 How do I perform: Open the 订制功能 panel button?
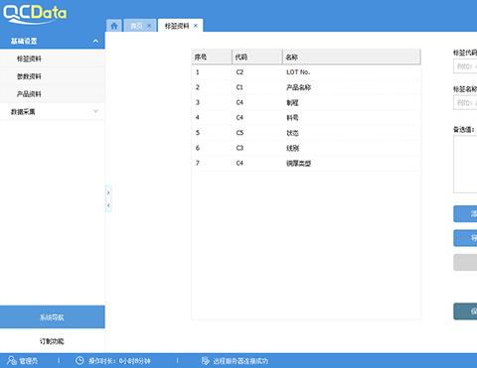[x=53, y=341]
